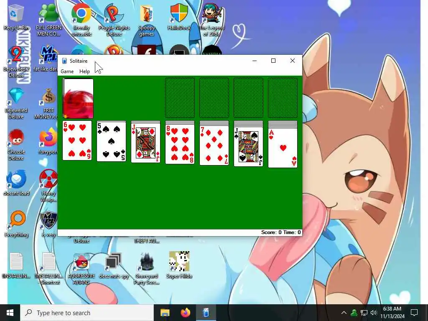Select the Bejeweled 2 Deluxe icon
Screen dimensions: 428x321
coord(16,62)
